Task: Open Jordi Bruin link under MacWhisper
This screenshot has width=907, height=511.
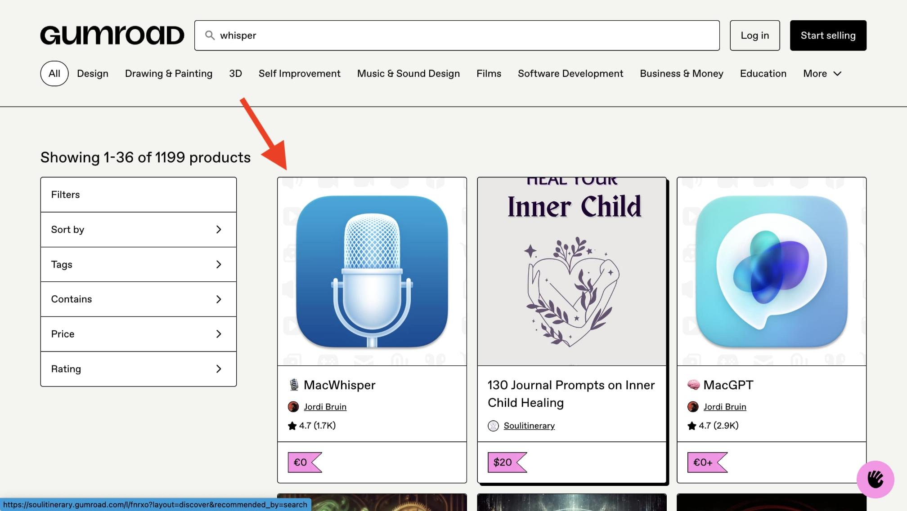Action: coord(325,407)
